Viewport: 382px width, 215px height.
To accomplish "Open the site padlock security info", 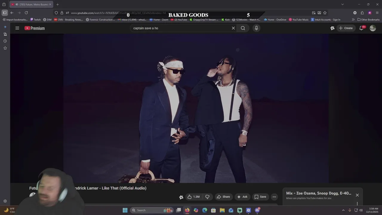I will pos(62,13).
